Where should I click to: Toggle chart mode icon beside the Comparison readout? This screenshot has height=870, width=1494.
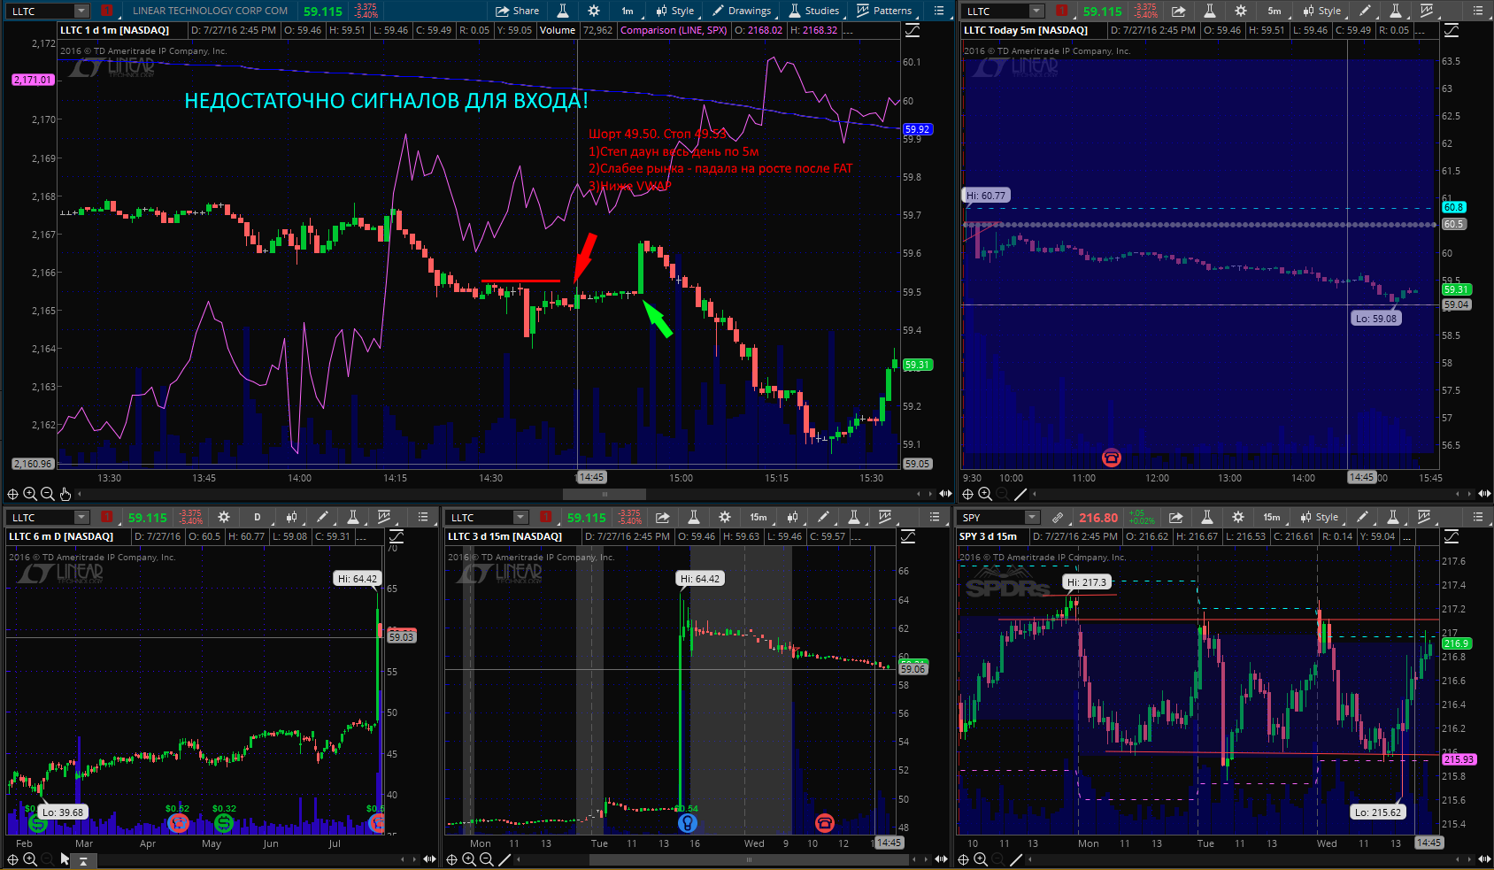pos(913,30)
